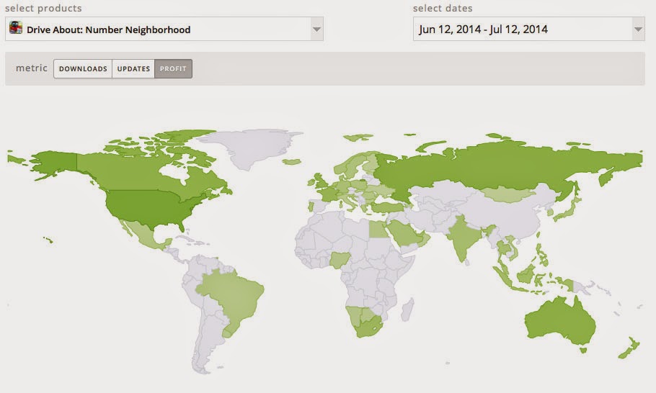Click the 'select products' label
656x393 pixels.
tap(43, 9)
